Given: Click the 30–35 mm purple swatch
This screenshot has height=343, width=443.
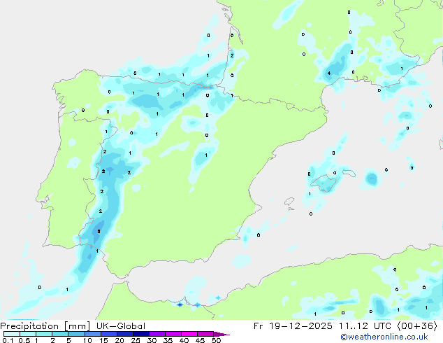Looking at the screenshot, I should (x=157, y=334).
